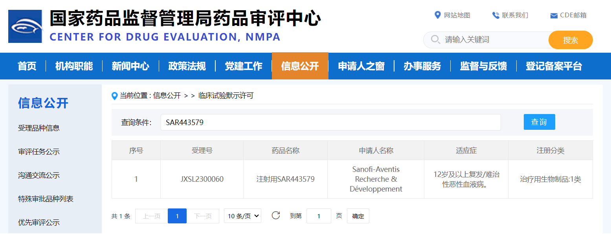The width and height of the screenshot is (611, 234).
Task: Click the orange 搜索 search button
Action: click(571, 39)
